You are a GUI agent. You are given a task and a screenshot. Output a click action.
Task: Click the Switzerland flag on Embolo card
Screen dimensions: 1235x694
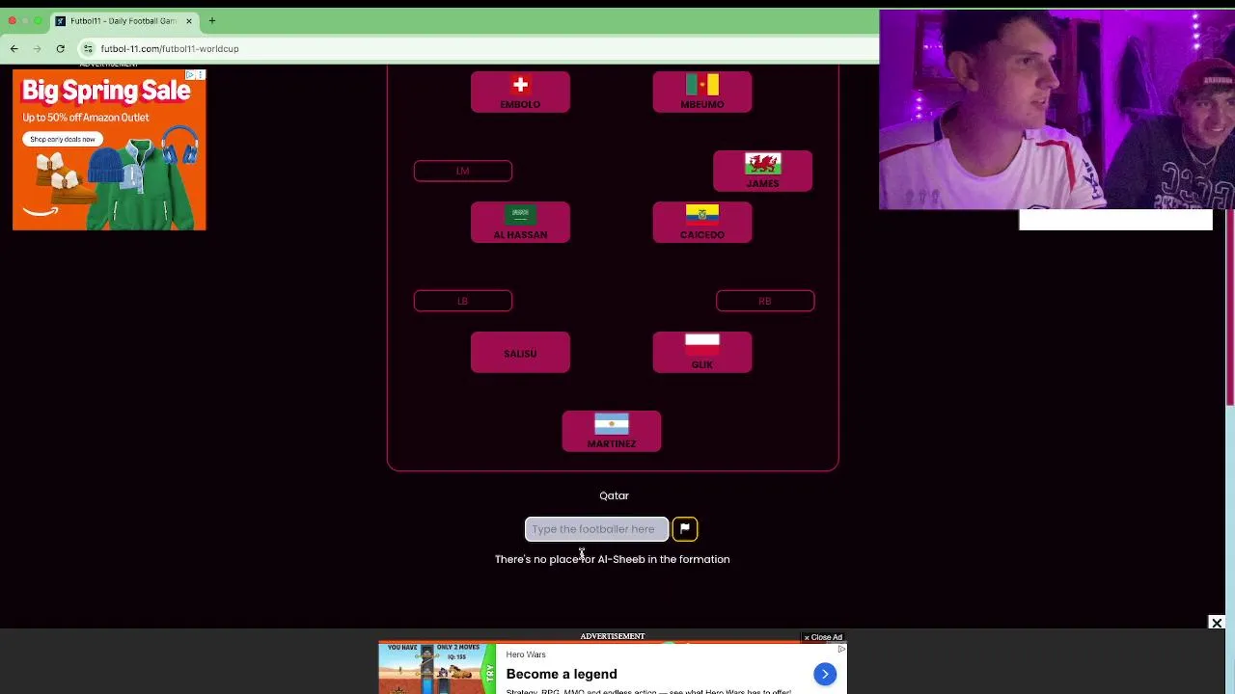[x=520, y=85]
